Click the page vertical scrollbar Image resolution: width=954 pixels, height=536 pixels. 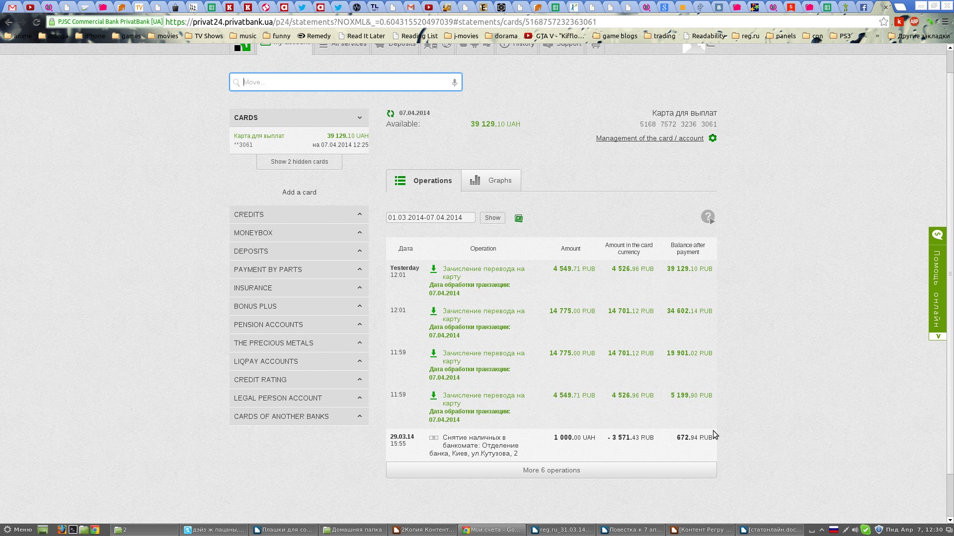click(x=950, y=273)
